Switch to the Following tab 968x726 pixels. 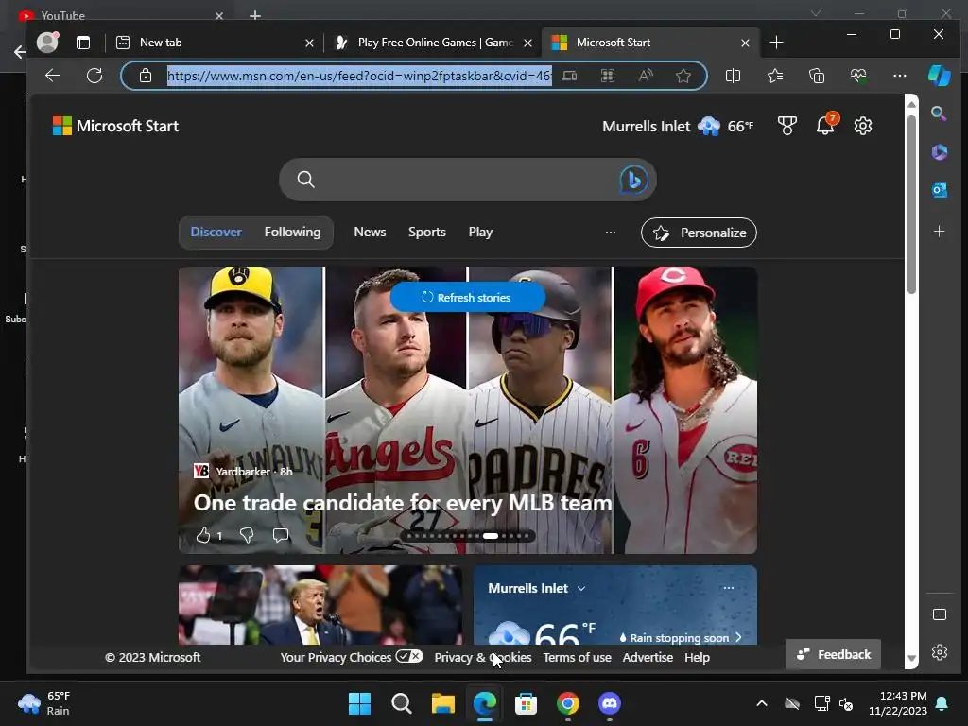[x=293, y=233]
